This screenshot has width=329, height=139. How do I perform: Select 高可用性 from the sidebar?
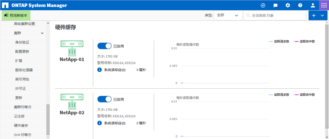pyautogui.click(x=22, y=79)
